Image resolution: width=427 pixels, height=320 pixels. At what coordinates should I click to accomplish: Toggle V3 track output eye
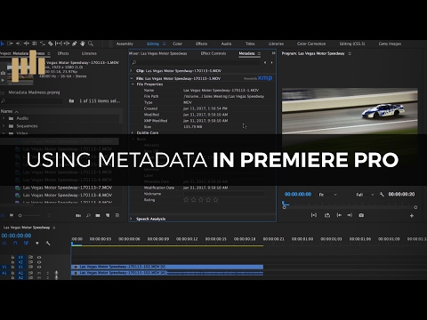coord(39,257)
